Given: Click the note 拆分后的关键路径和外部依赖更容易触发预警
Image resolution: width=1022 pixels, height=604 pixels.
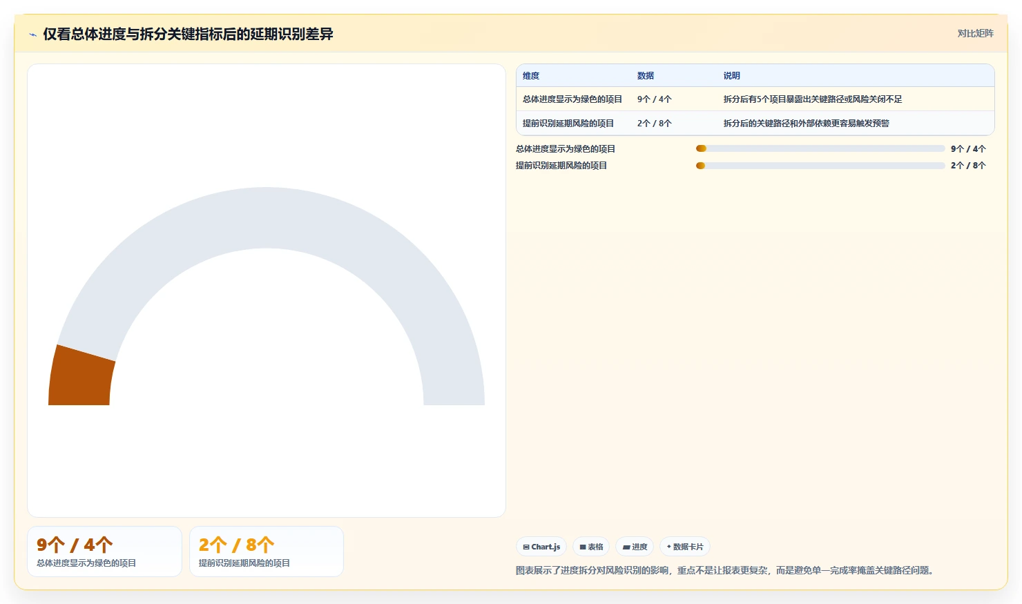Looking at the screenshot, I should [807, 124].
